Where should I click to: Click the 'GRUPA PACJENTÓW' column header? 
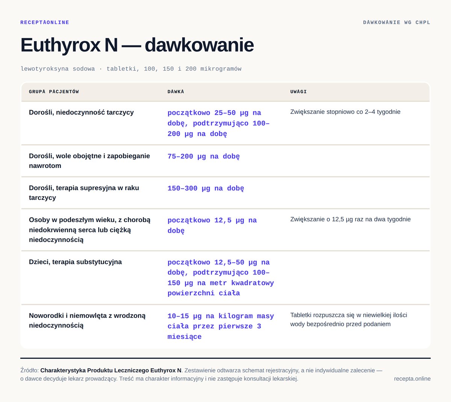click(54, 92)
